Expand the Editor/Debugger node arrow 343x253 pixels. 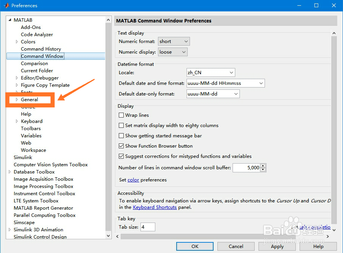(17, 78)
